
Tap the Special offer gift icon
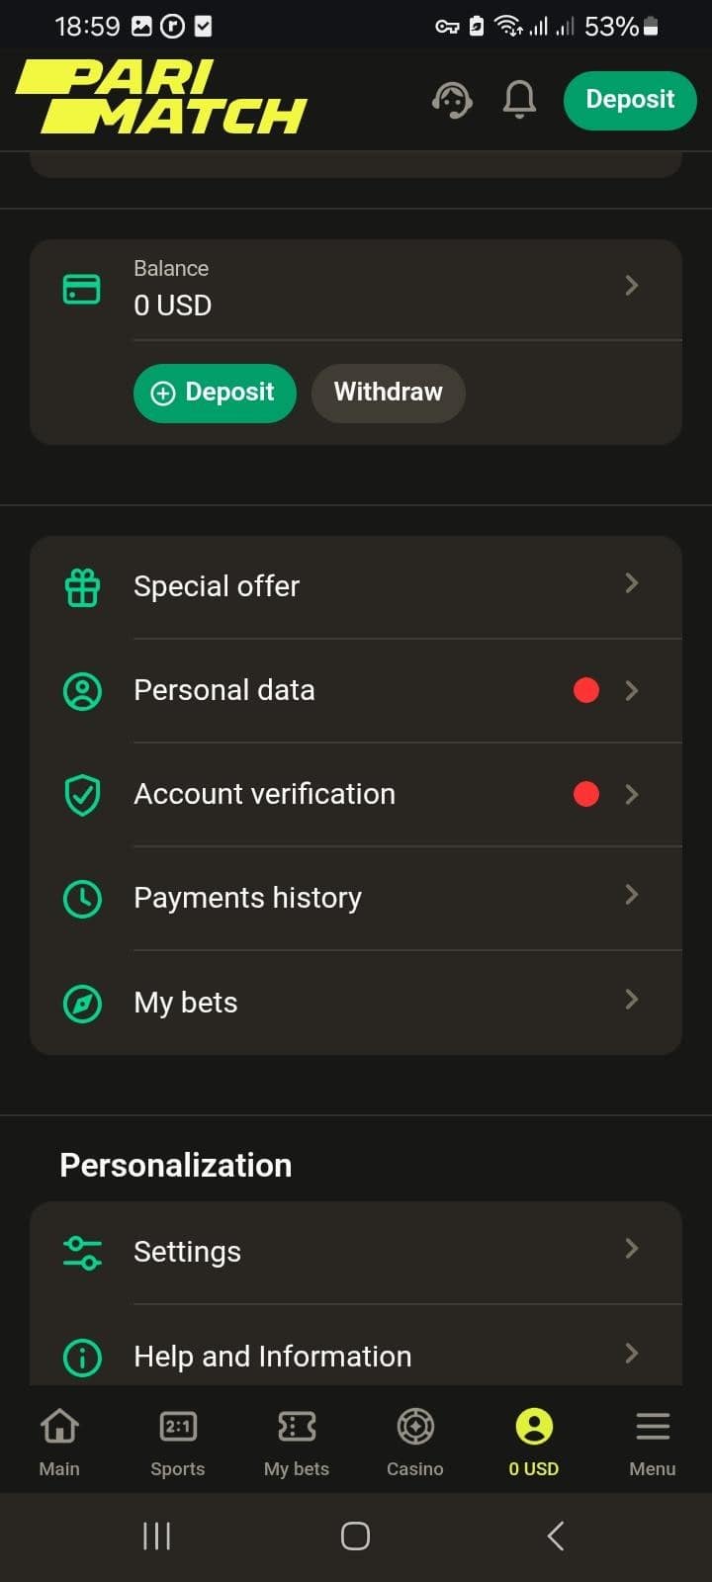(82, 587)
